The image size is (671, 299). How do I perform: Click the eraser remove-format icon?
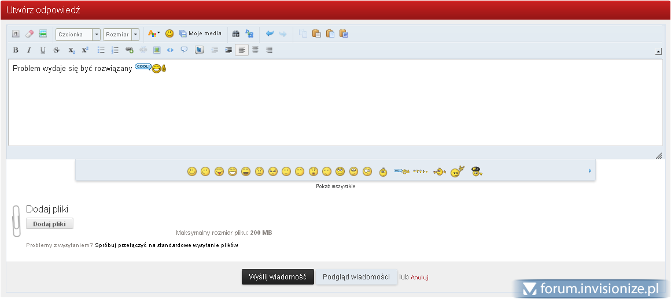pyautogui.click(x=30, y=34)
